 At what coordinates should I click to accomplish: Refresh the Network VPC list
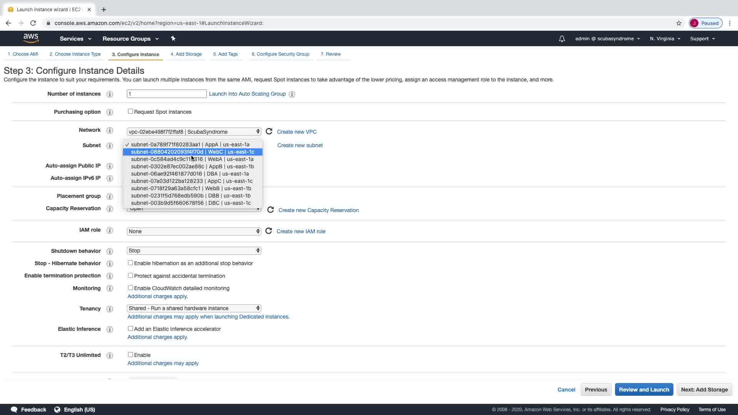[x=269, y=131]
